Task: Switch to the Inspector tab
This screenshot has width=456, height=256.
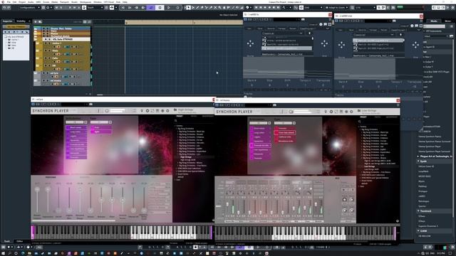Action: [x=8, y=21]
